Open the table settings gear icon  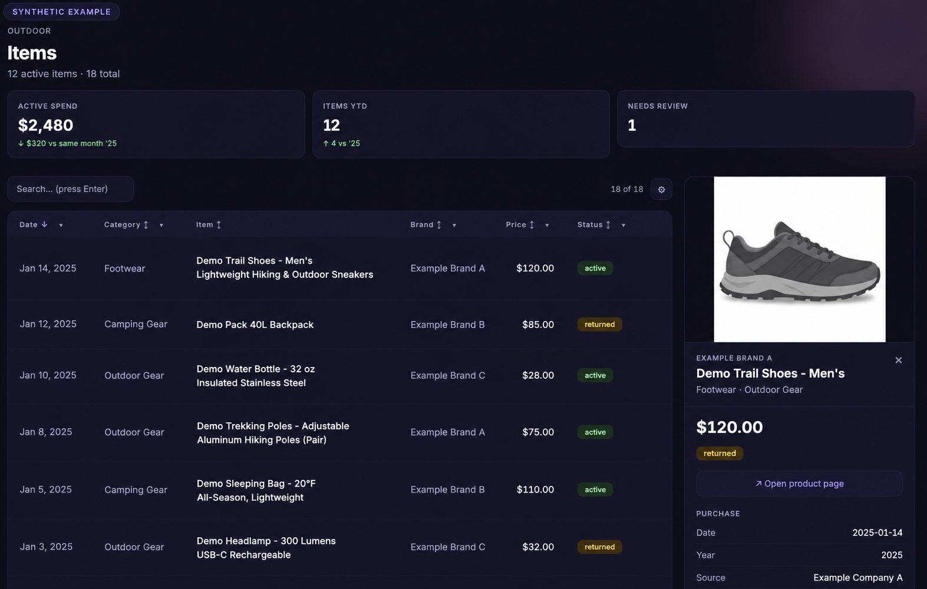click(x=661, y=190)
